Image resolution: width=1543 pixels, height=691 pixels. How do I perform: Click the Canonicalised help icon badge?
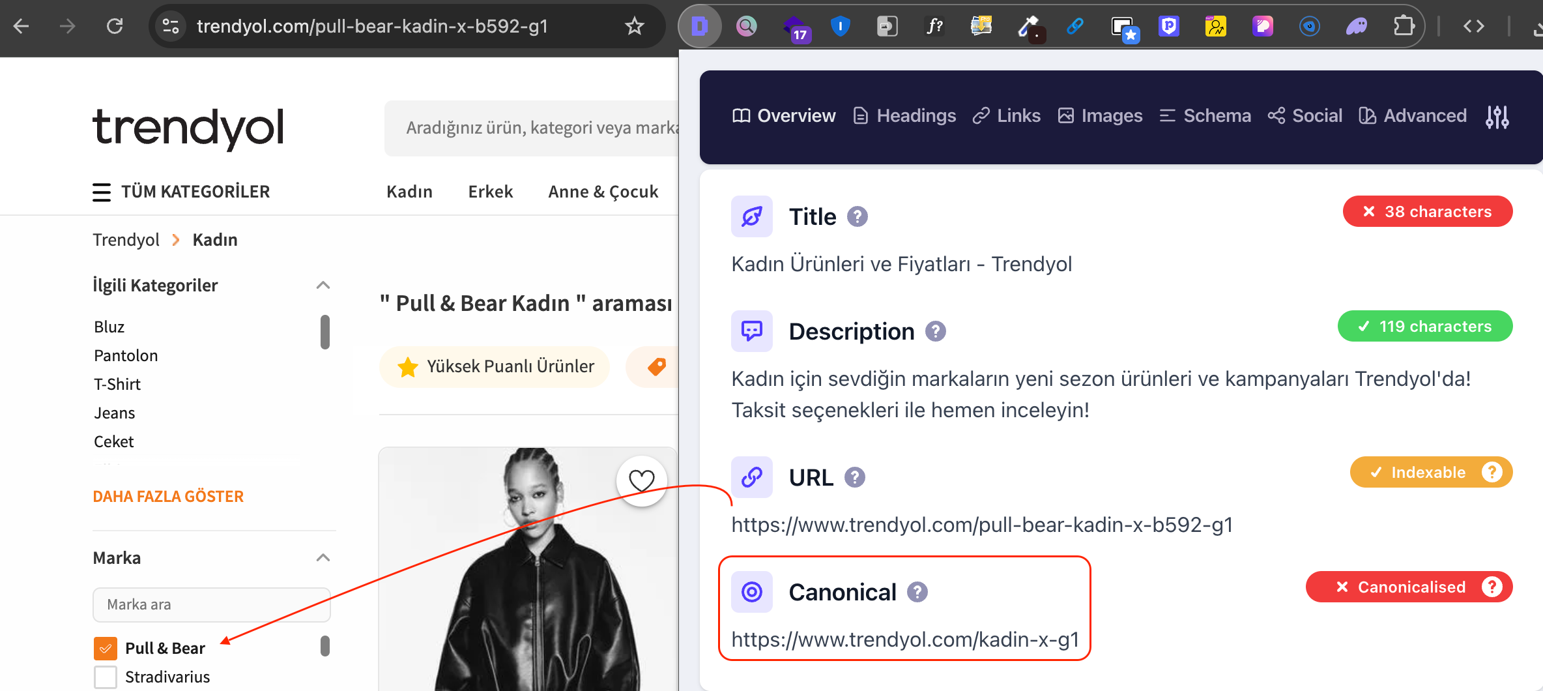(x=1493, y=587)
